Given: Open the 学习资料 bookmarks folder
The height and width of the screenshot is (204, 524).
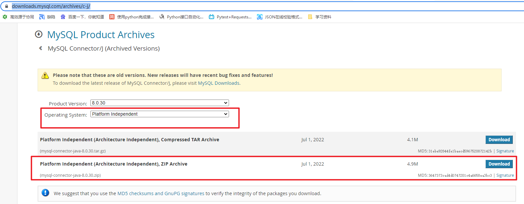Looking at the screenshot, I should [319, 17].
